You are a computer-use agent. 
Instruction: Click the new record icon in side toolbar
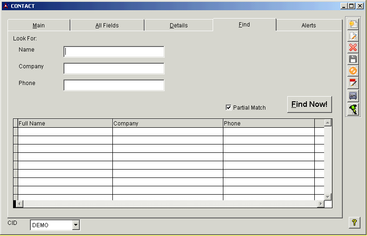(x=353, y=24)
